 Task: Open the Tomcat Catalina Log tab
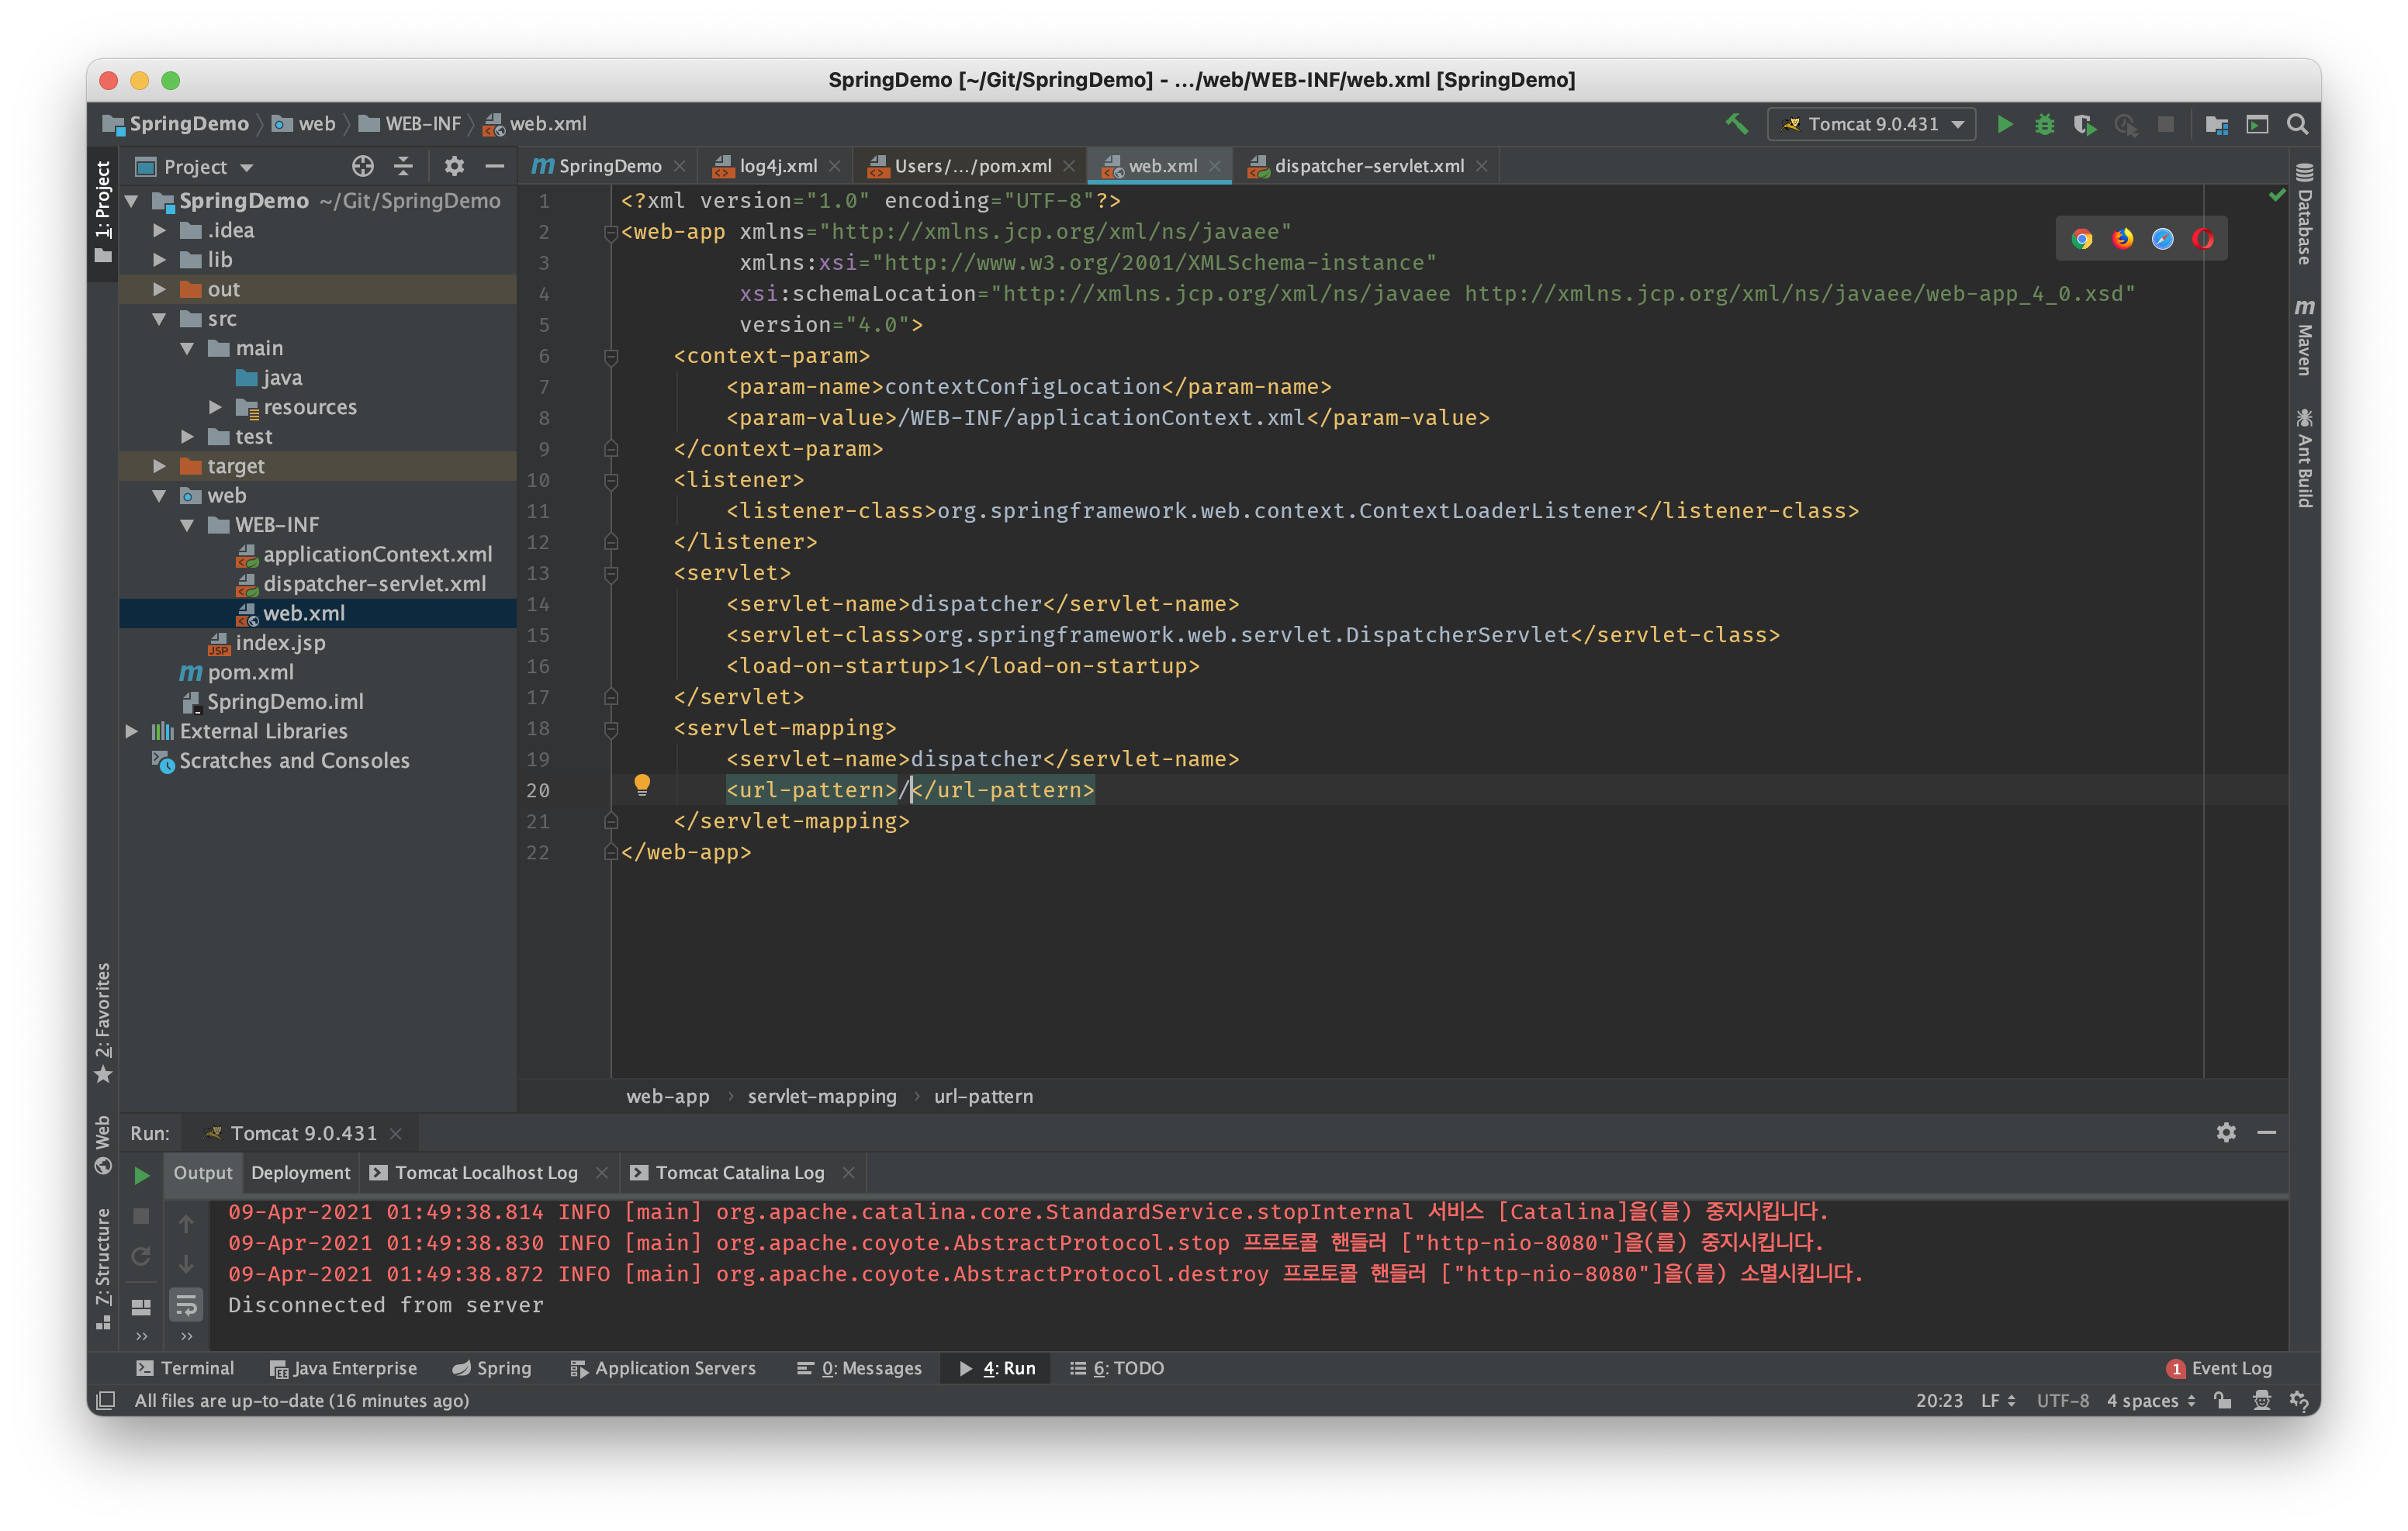[739, 1172]
